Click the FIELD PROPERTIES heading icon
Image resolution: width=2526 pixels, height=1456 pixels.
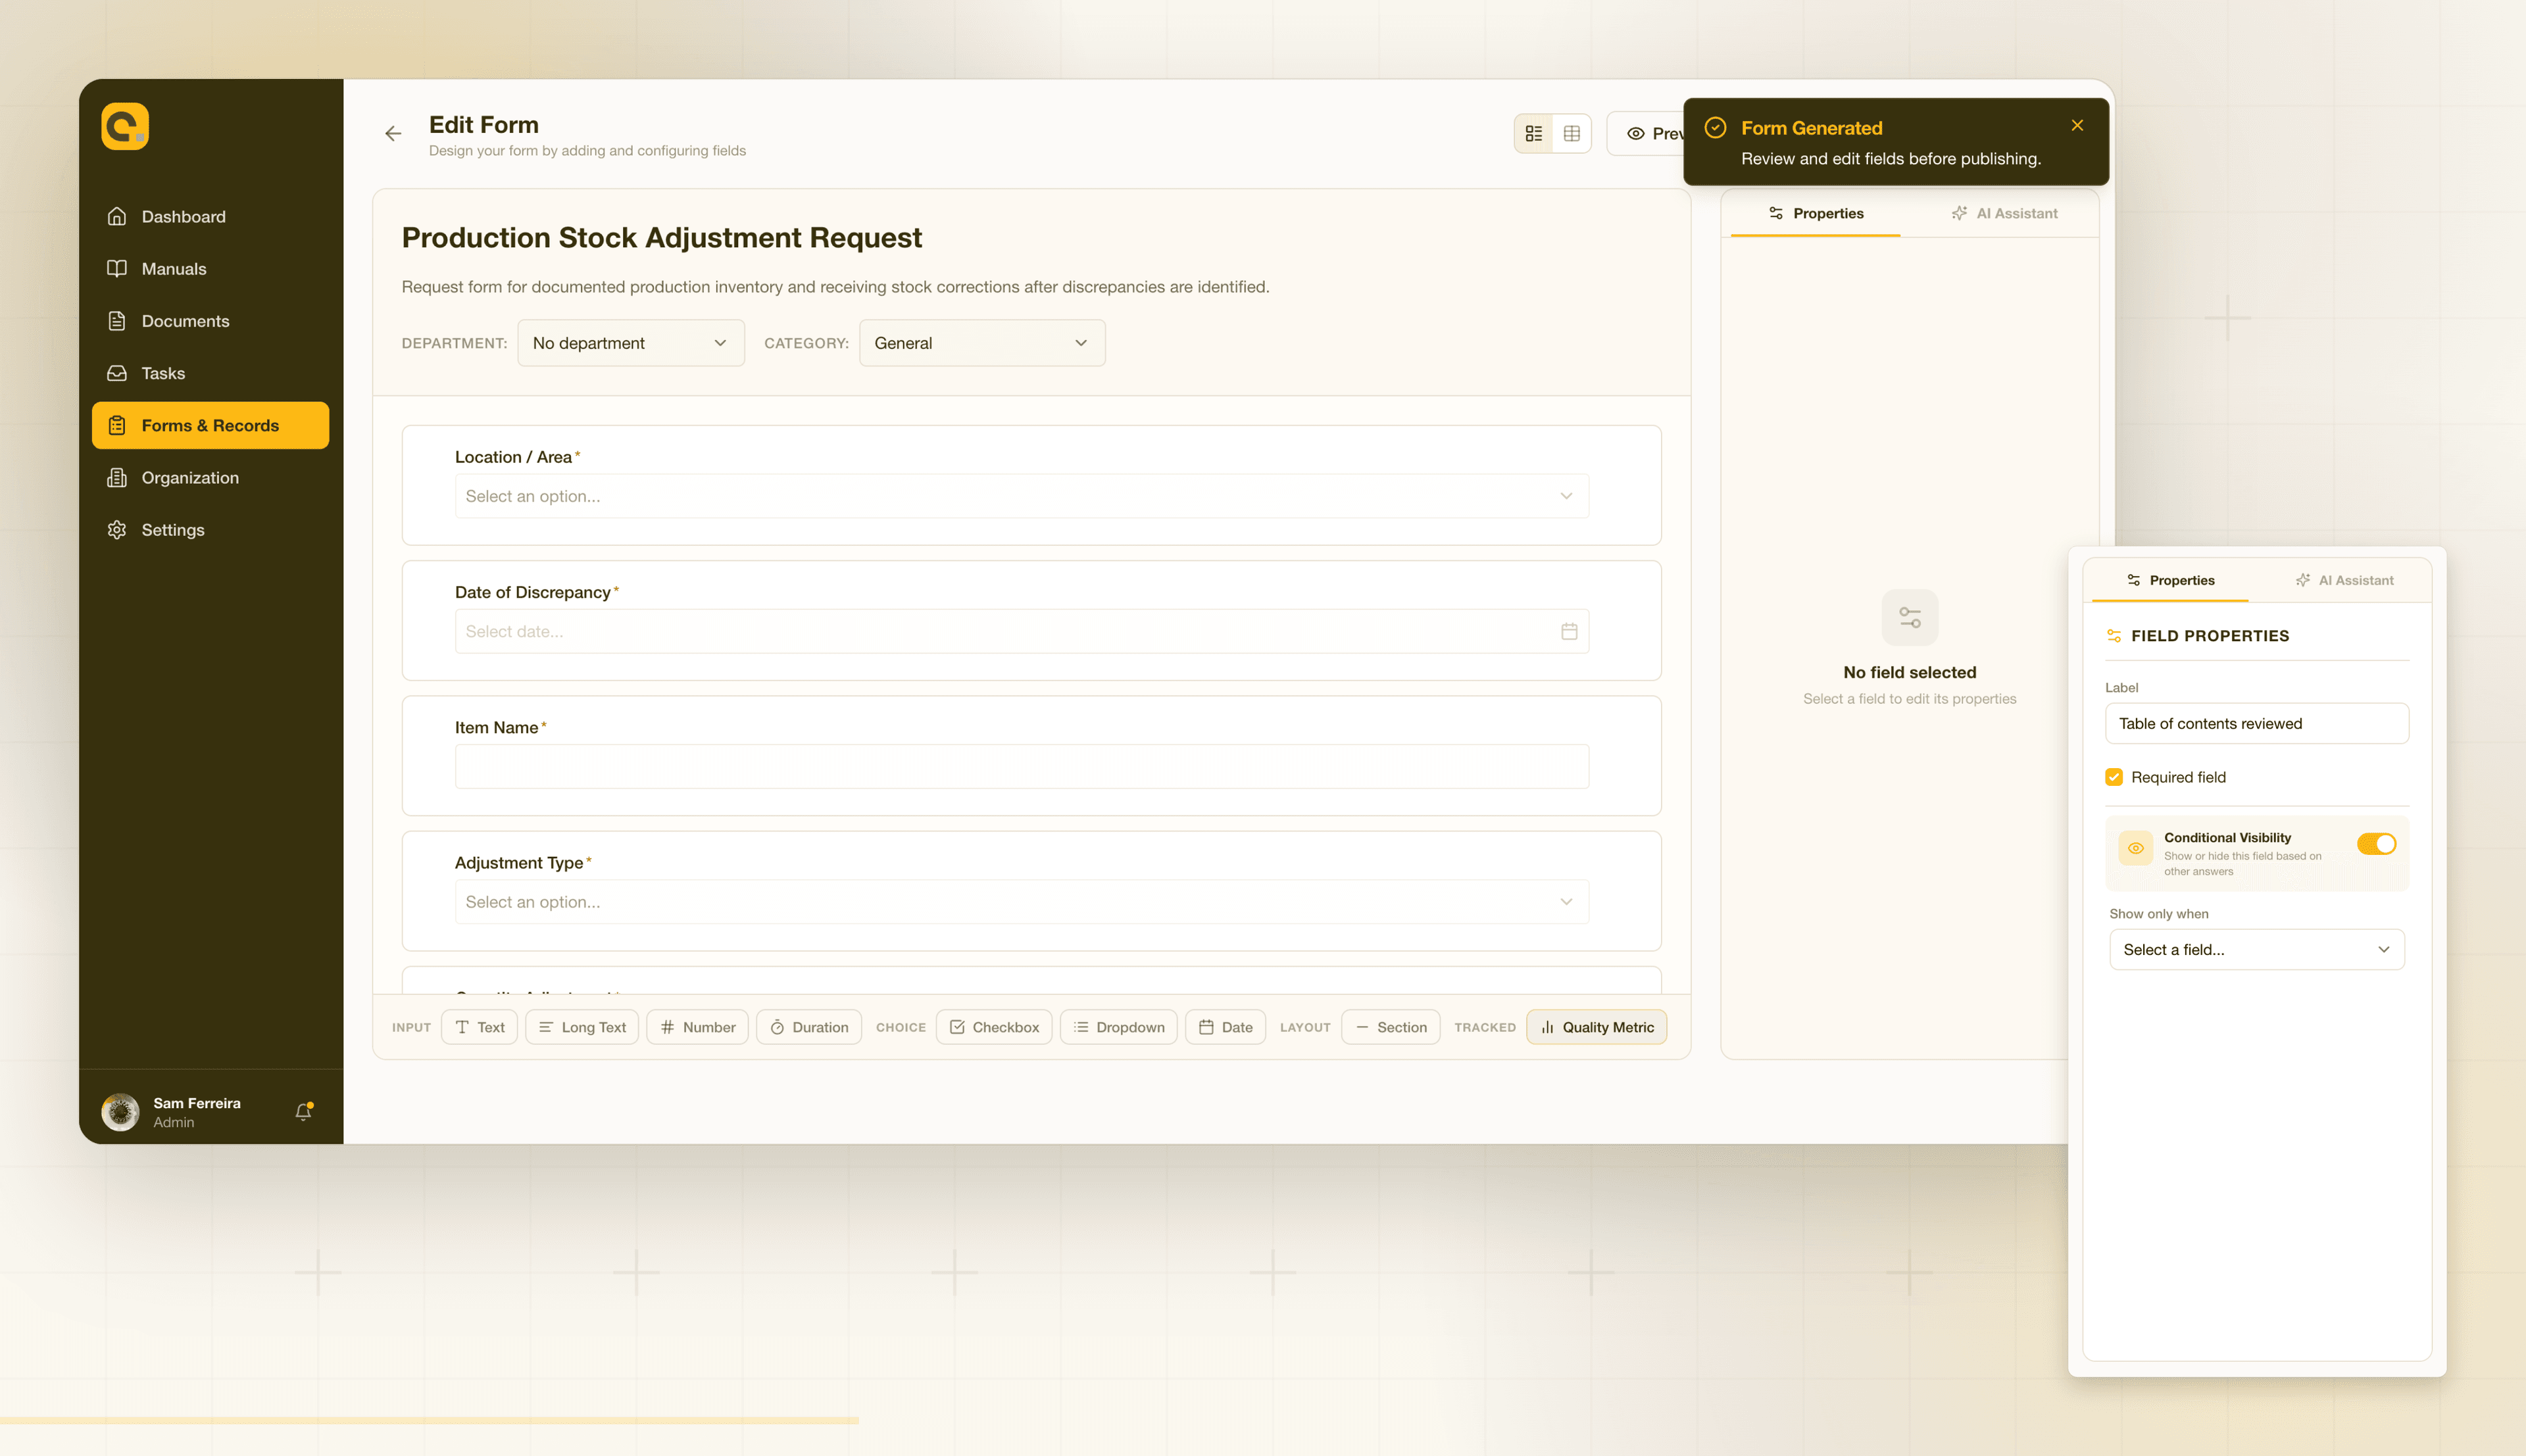pos(2113,636)
